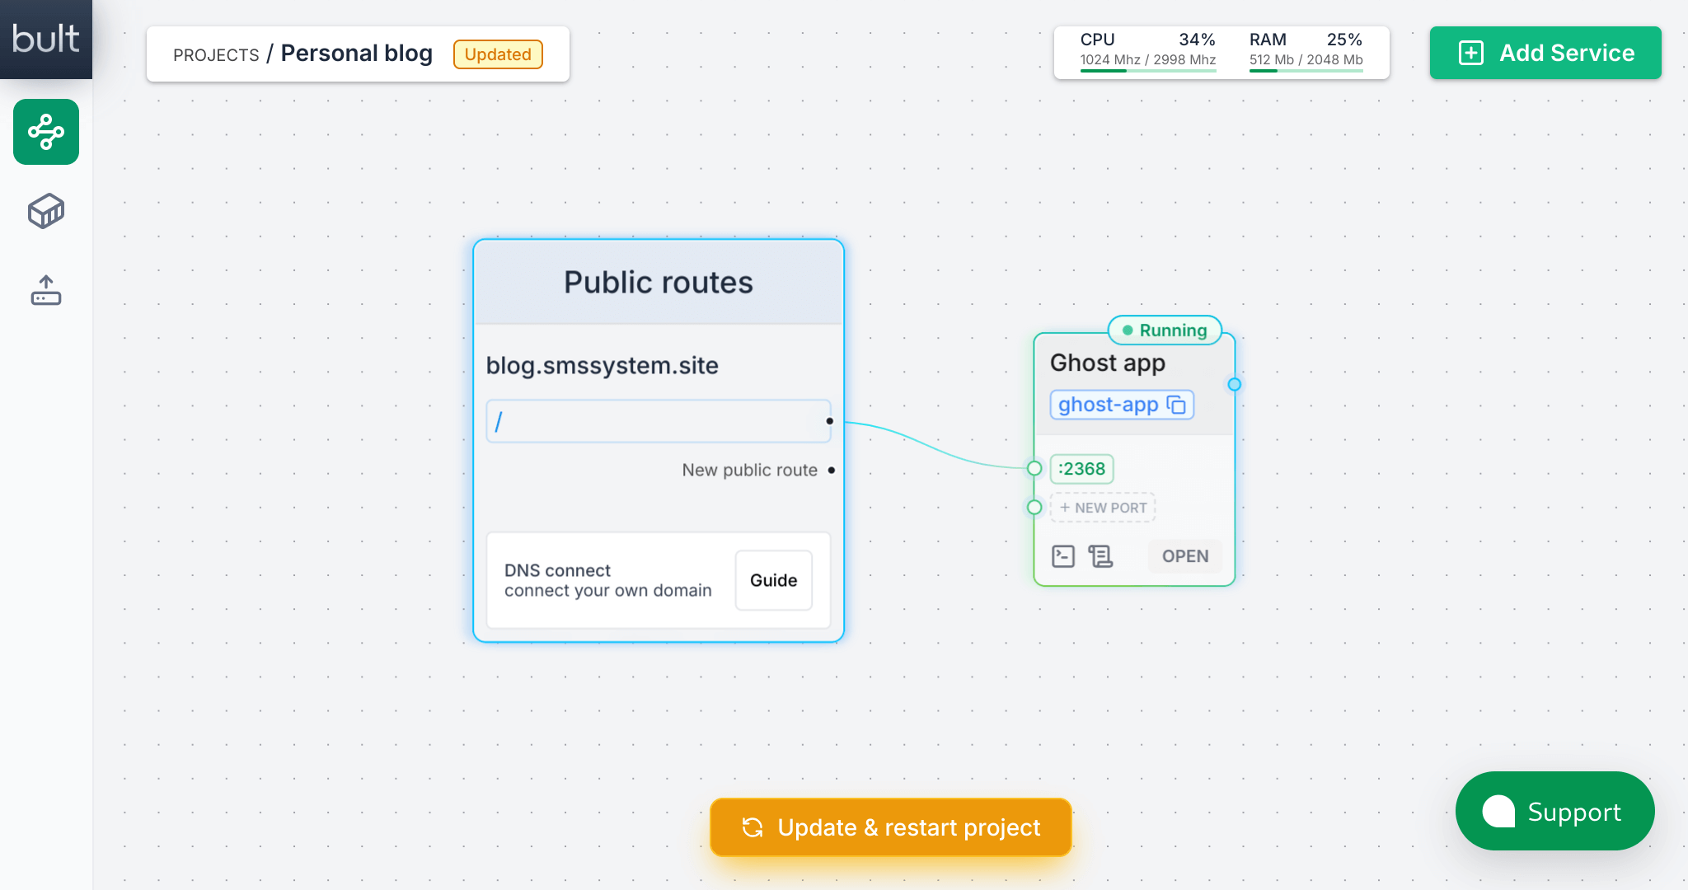Click the route path input field
This screenshot has width=1688, height=890.
[x=659, y=421]
